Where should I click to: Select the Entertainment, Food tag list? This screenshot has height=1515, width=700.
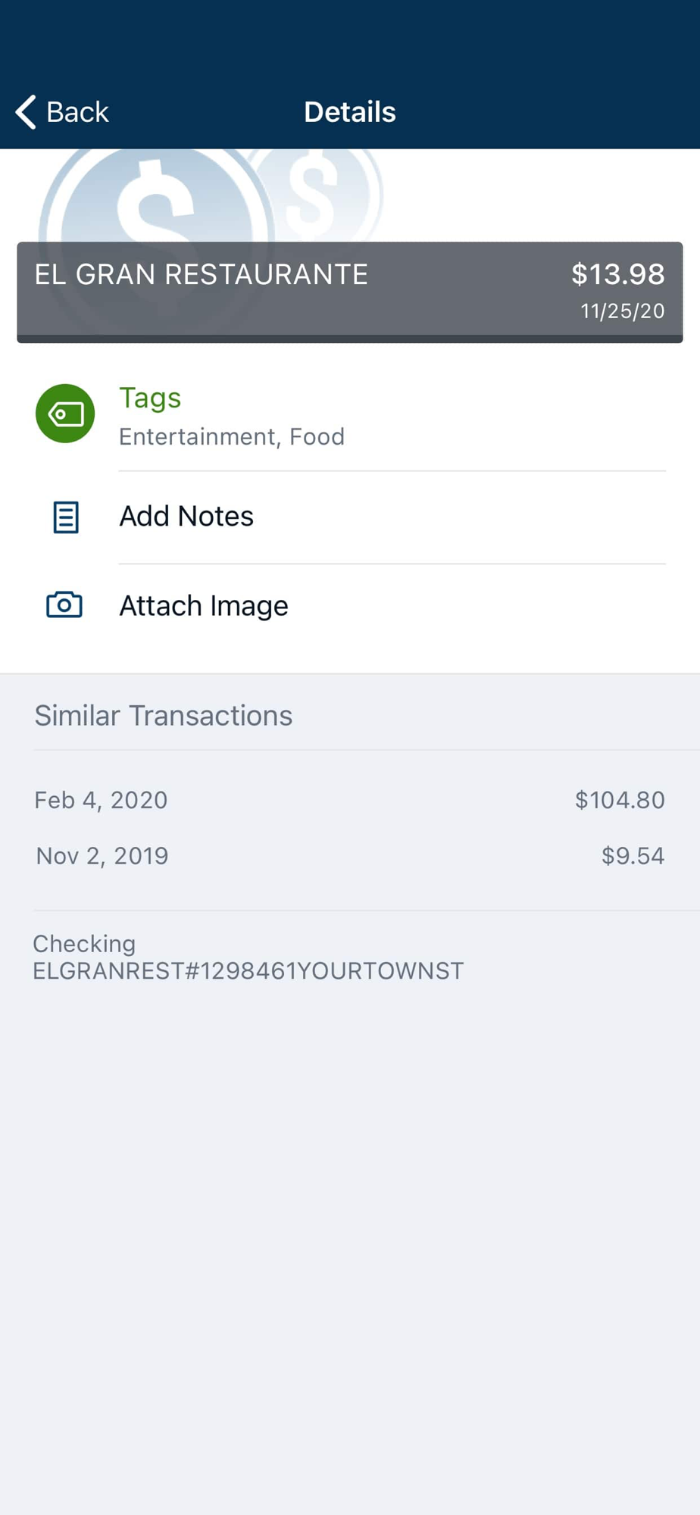pyautogui.click(x=232, y=437)
